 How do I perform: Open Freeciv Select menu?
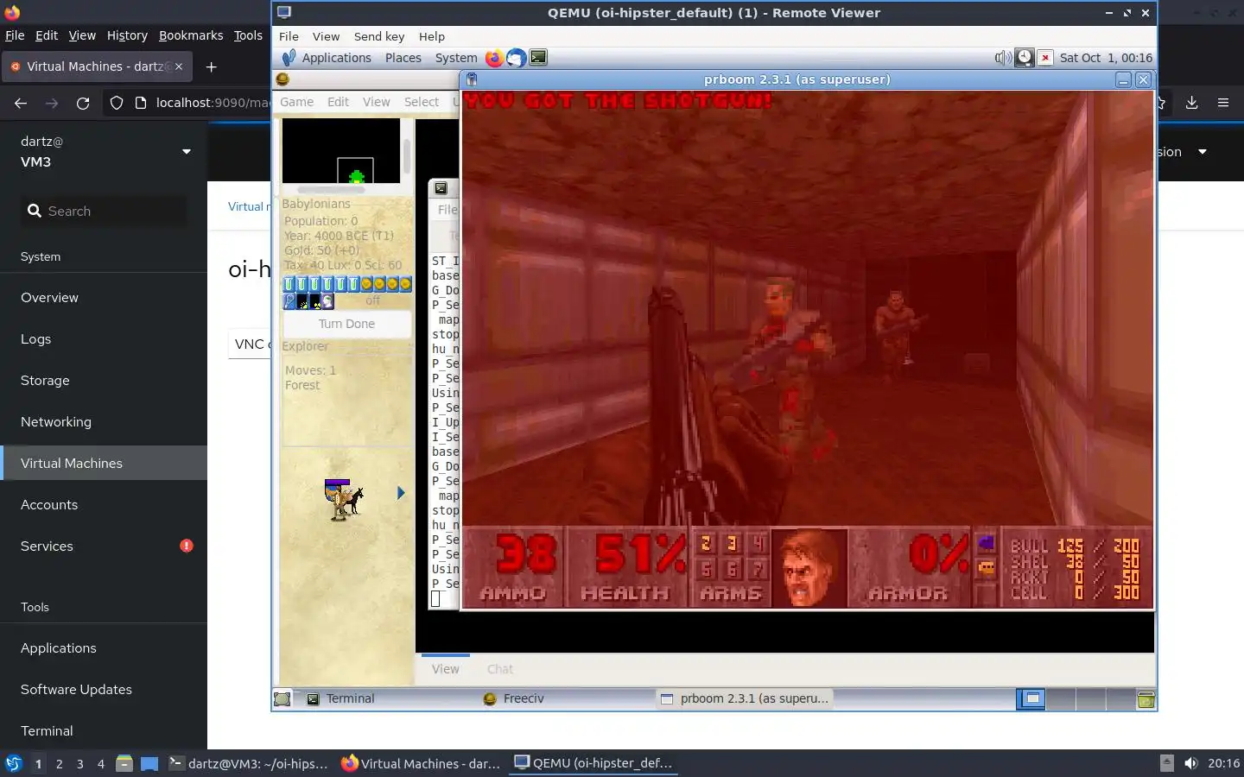422,102
